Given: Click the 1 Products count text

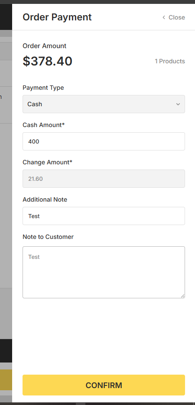Looking at the screenshot, I should [170, 61].
